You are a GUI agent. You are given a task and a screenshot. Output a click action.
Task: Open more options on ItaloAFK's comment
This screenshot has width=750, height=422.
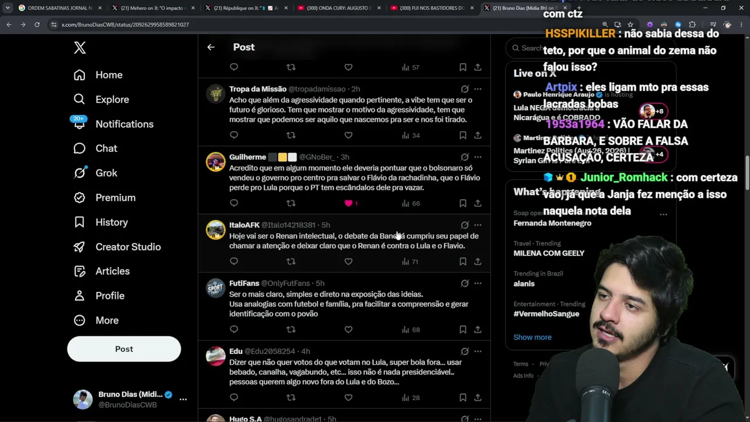478,225
